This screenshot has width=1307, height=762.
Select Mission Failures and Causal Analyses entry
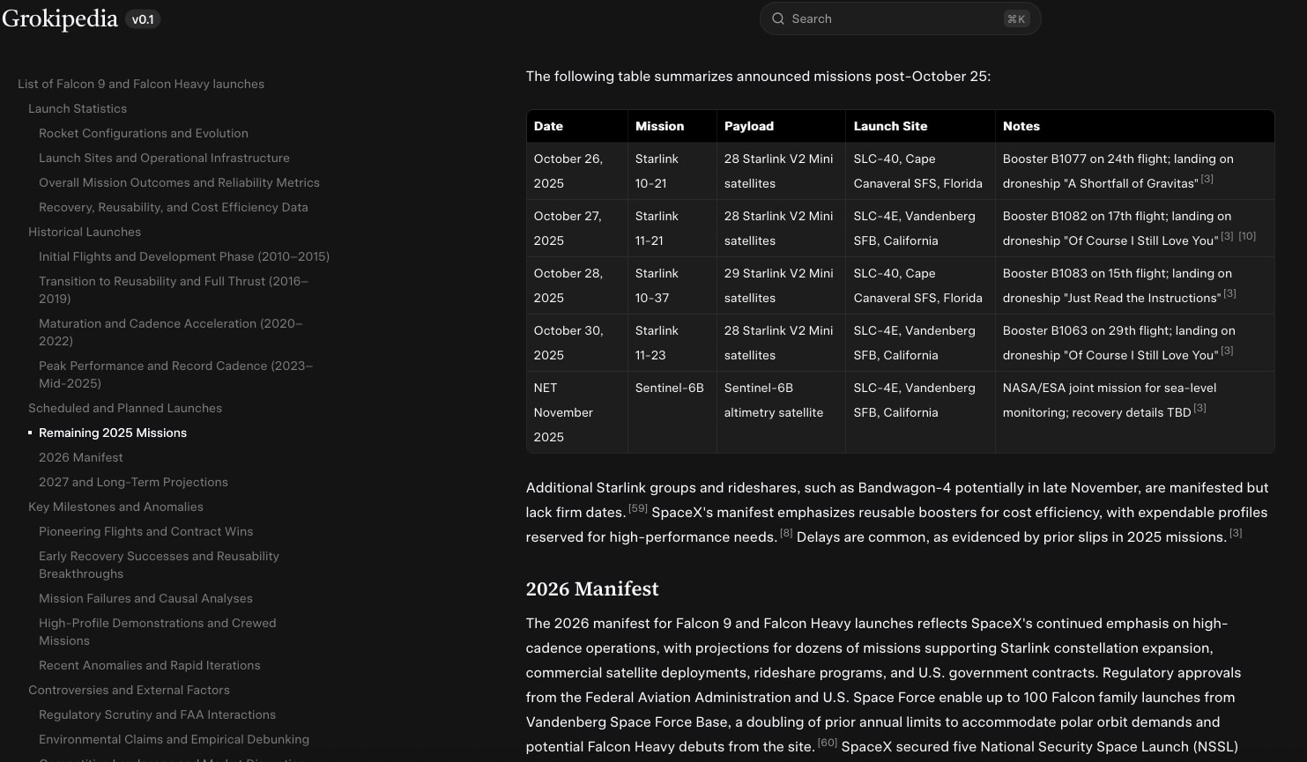145,598
